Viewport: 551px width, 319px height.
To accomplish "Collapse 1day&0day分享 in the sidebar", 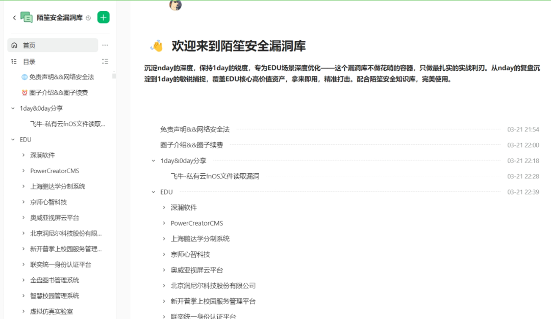I will (x=13, y=108).
